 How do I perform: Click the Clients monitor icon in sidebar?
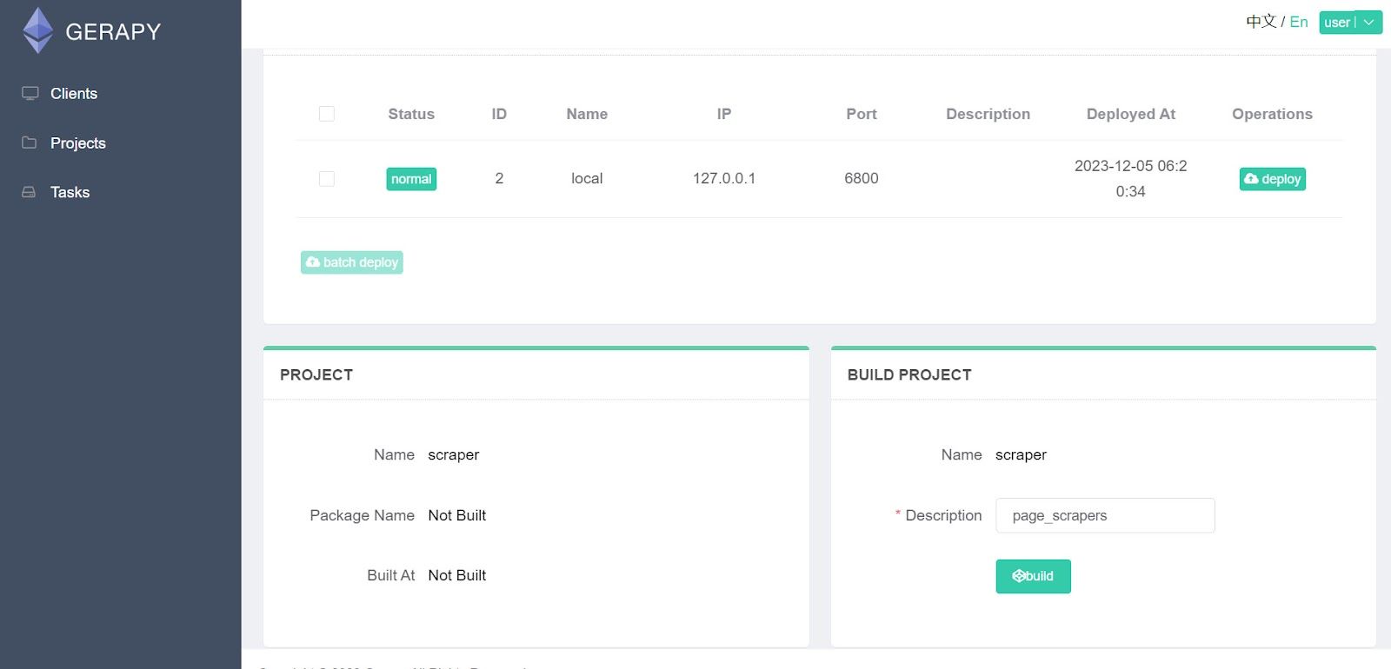pyautogui.click(x=30, y=93)
